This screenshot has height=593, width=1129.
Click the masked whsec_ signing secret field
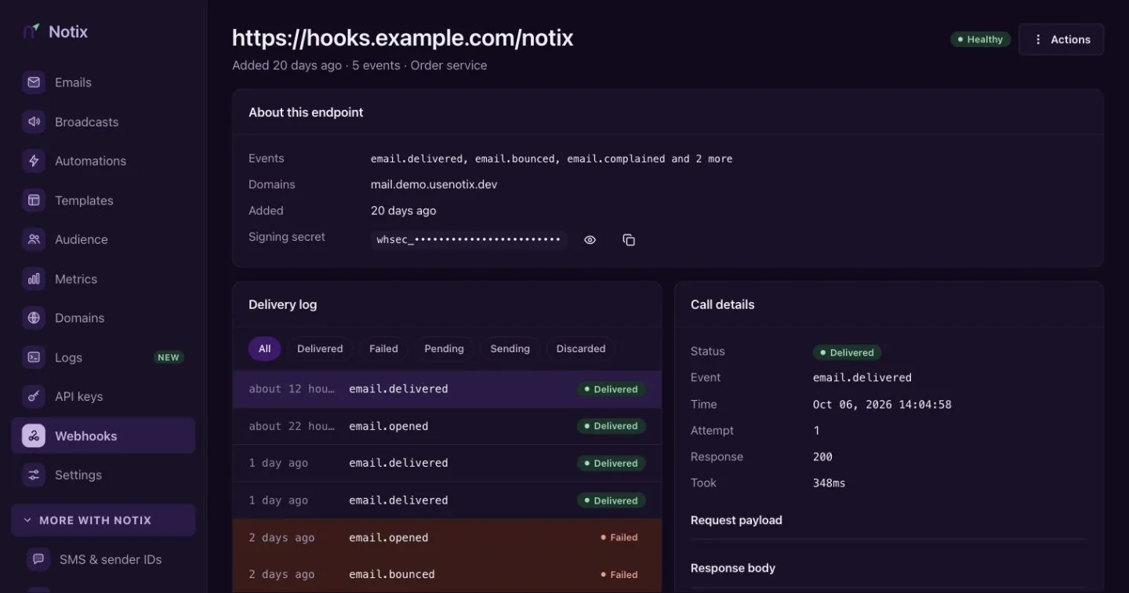(x=469, y=240)
